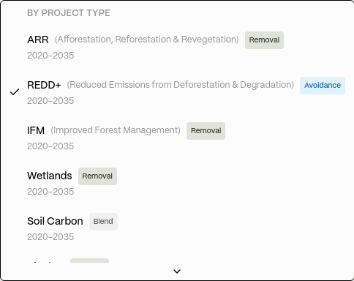The height and width of the screenshot is (281, 354).
Task: Click the Removal badge next to Wetlands
Action: [97, 176]
